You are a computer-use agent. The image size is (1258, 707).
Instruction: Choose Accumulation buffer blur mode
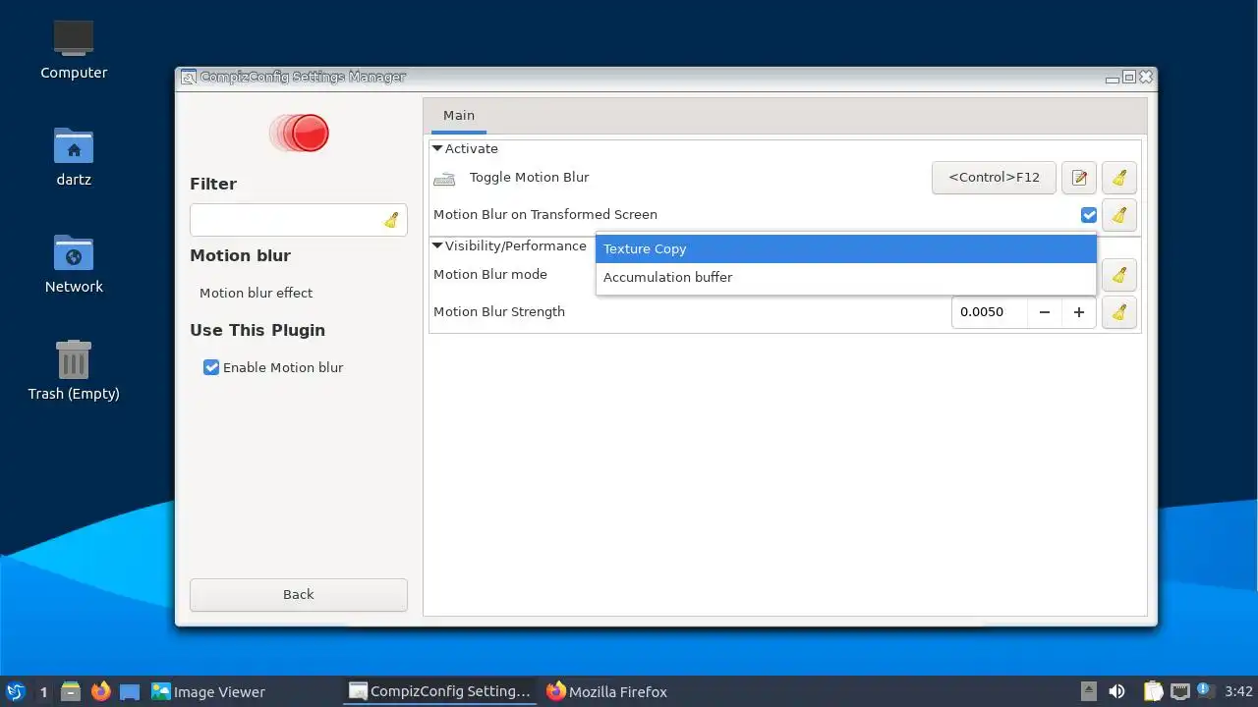tap(846, 278)
